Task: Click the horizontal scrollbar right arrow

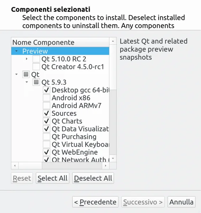Action: 105,165
